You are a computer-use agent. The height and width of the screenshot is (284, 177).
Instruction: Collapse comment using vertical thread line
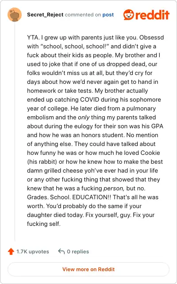pos(15,131)
